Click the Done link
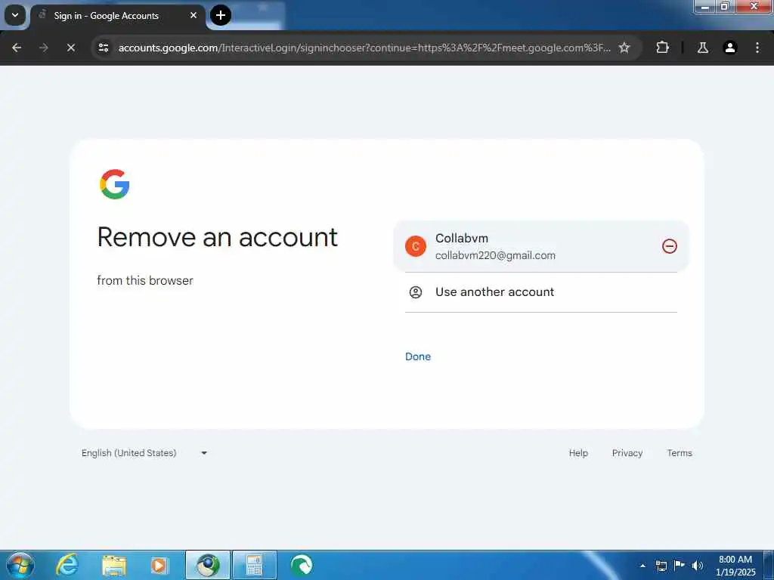774x580 pixels. pos(417,356)
